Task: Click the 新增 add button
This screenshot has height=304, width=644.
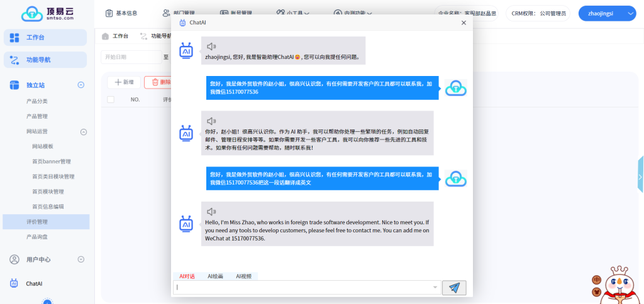Action: tap(124, 82)
